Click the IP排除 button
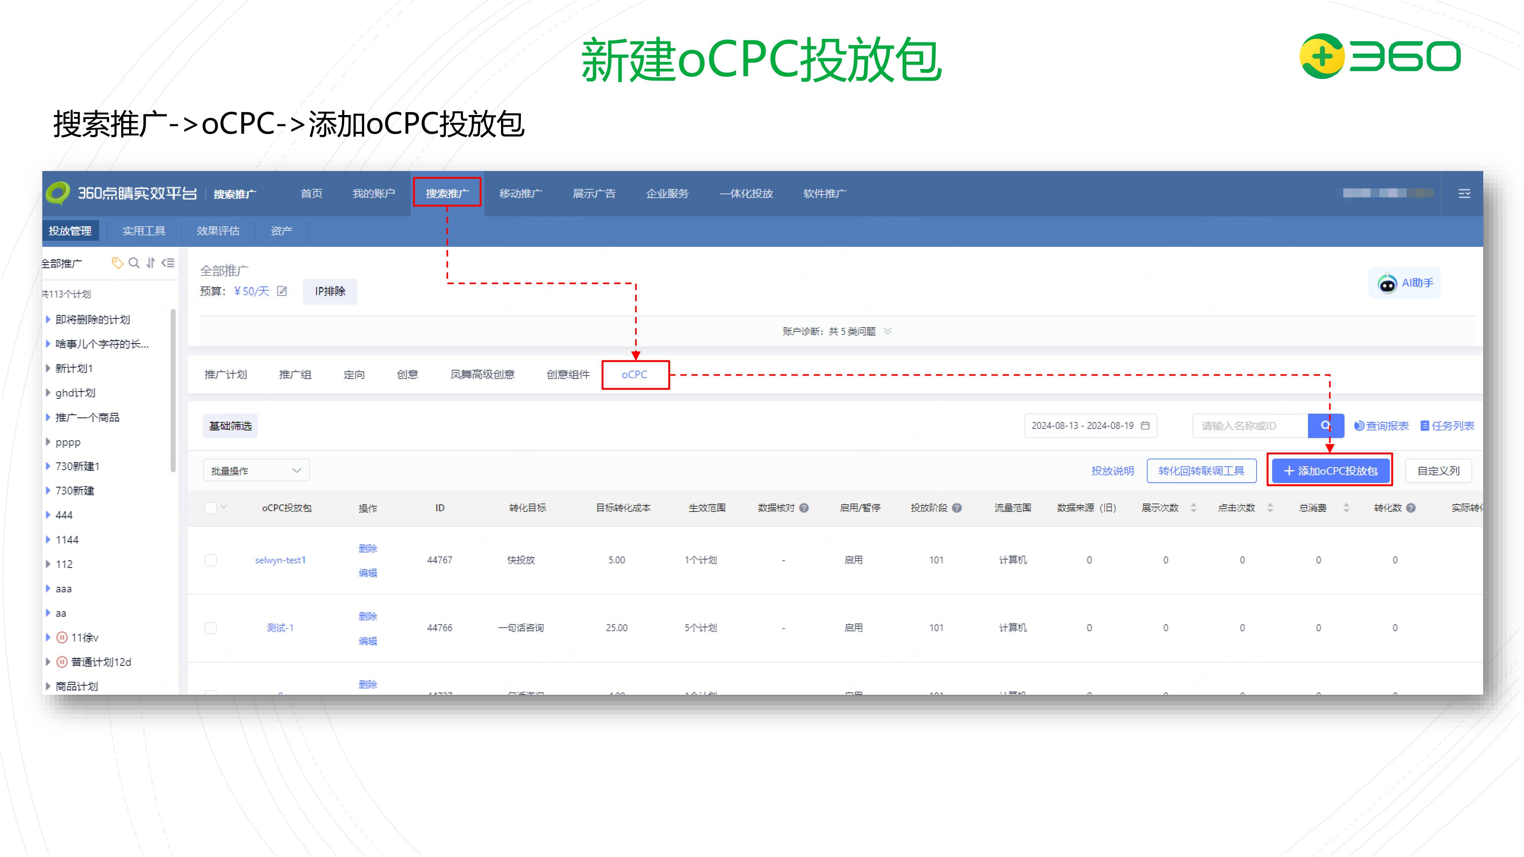The width and height of the screenshot is (1524, 857). click(x=330, y=291)
